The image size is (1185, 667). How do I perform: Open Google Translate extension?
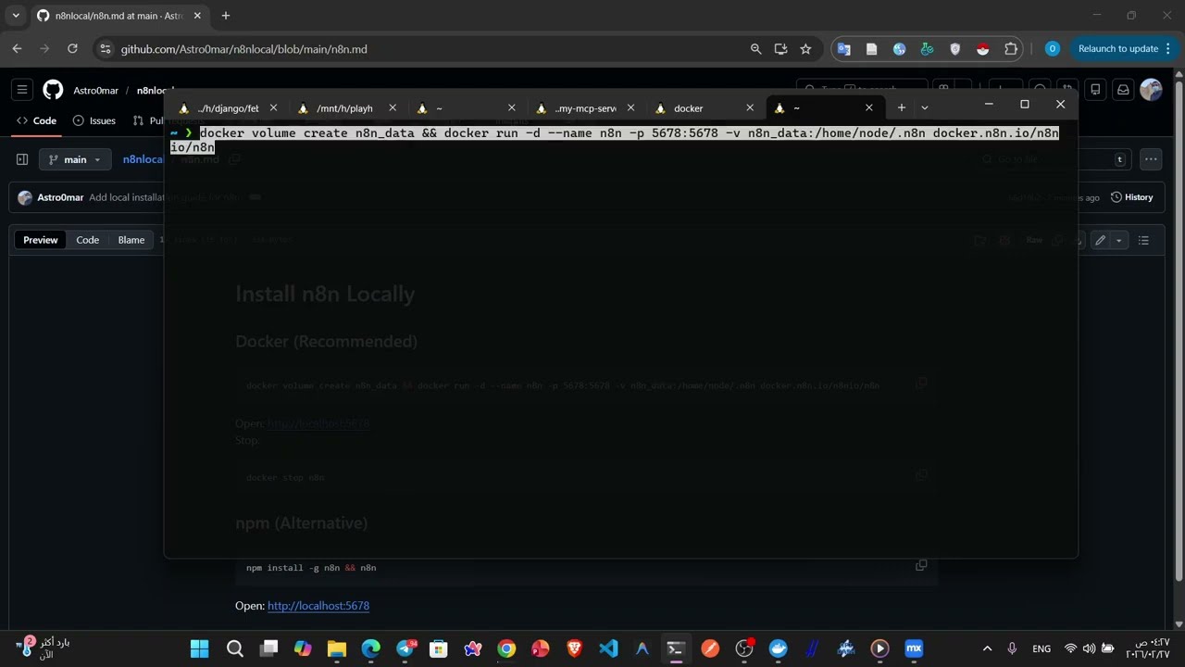point(843,49)
